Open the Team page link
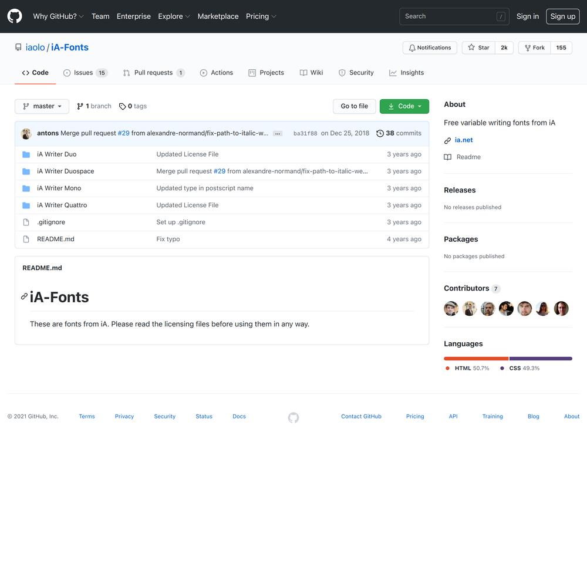 tap(100, 16)
